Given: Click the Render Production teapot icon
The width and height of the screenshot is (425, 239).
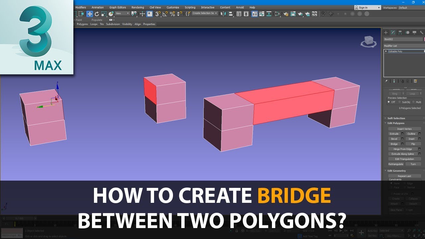Looking at the screenshot, I should pos(300,14).
